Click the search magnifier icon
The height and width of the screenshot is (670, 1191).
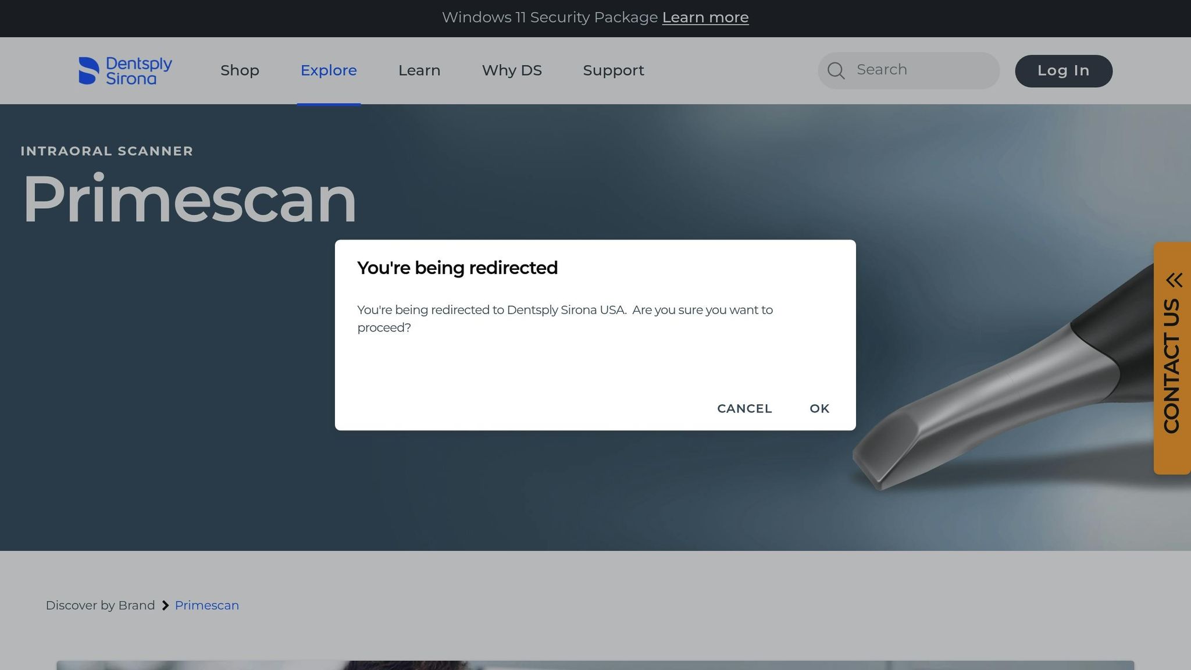836,70
